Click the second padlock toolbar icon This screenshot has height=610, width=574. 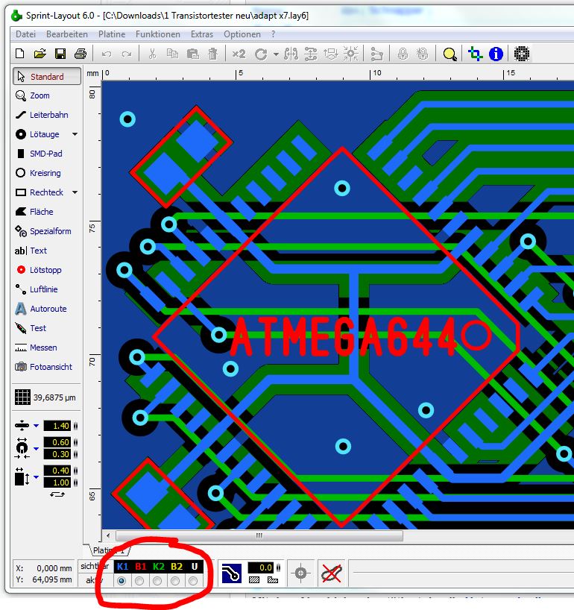(x=423, y=54)
